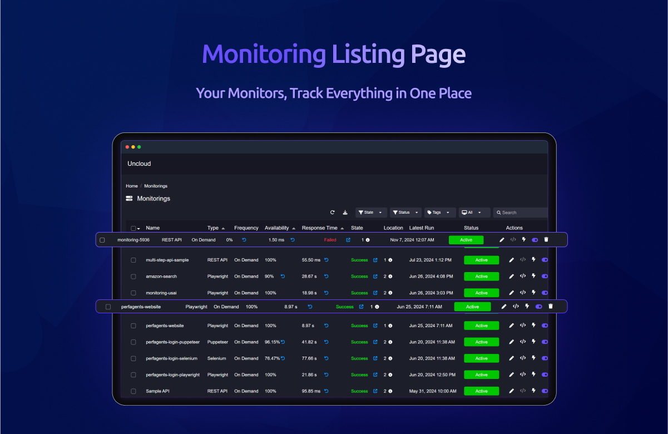Open amazon-search Success result link icon
Image resolution: width=668 pixels, height=434 pixels.
(x=375, y=276)
